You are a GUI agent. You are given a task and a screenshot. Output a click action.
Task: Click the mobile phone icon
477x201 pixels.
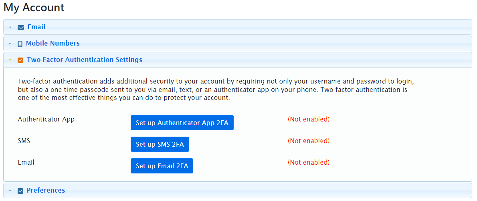point(20,44)
